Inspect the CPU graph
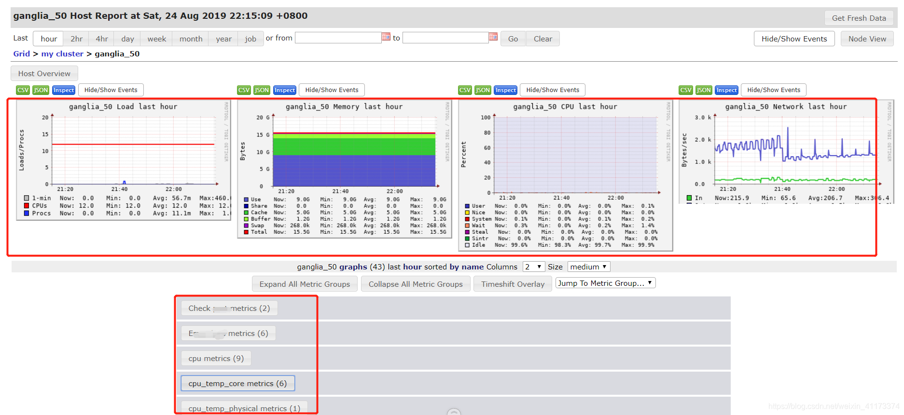This screenshot has height=415, width=904. 506,90
